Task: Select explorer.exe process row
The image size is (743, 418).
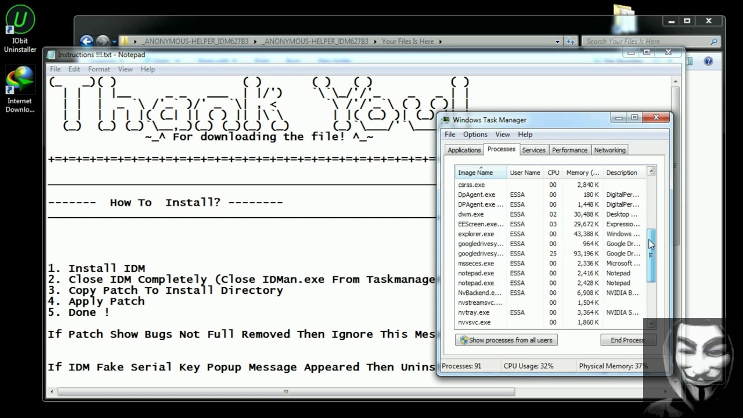Action: (550, 234)
